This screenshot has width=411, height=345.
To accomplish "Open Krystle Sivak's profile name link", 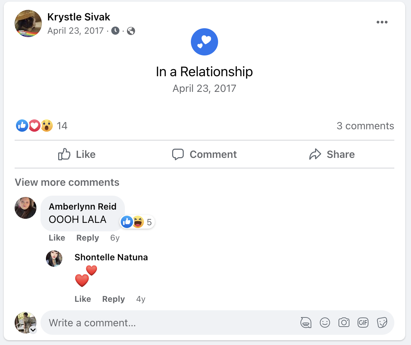I will click(x=79, y=17).
